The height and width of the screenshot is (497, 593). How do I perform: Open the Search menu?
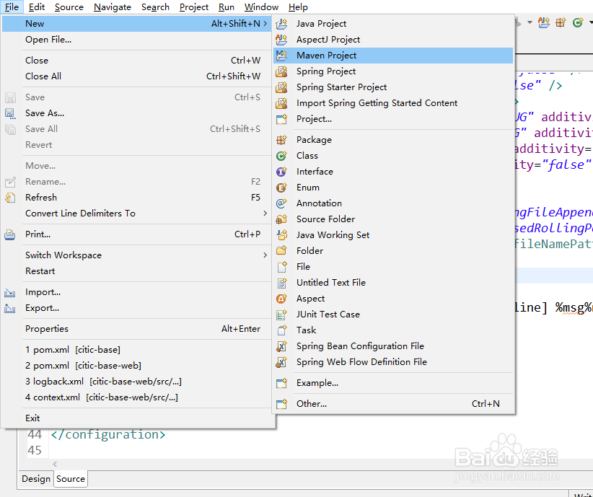pos(155,7)
